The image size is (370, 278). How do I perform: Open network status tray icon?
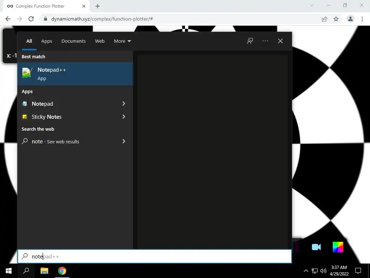(315, 271)
